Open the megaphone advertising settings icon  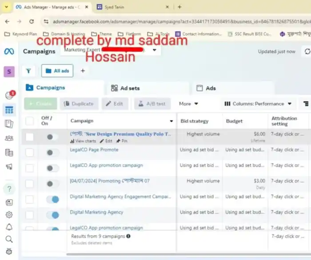coord(9,167)
